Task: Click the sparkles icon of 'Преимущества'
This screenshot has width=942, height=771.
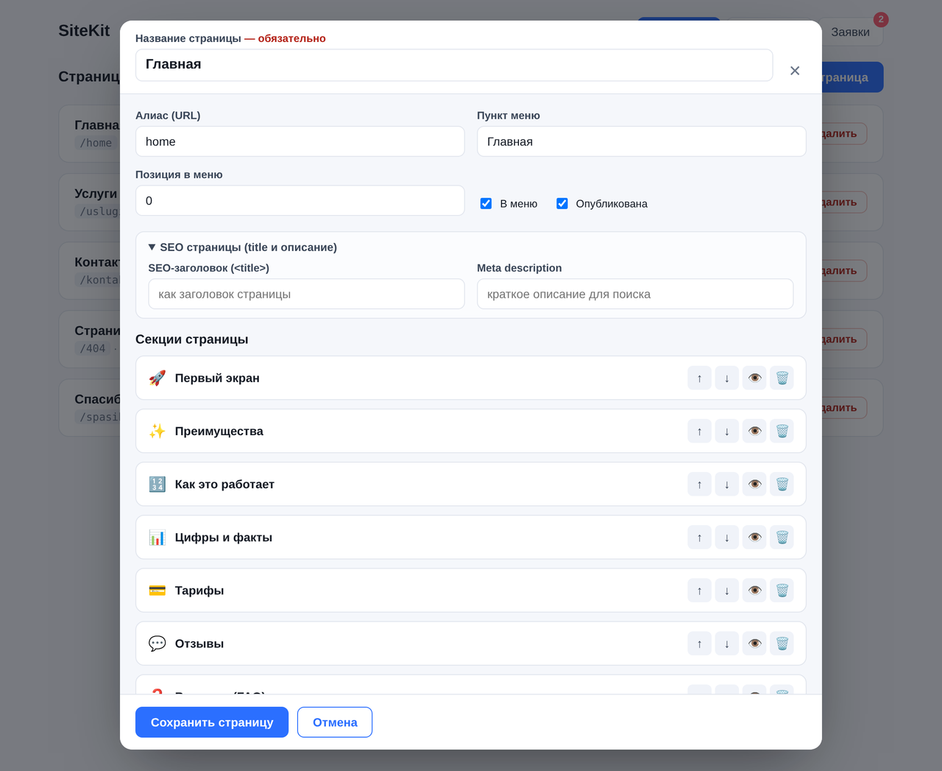Action: [157, 431]
